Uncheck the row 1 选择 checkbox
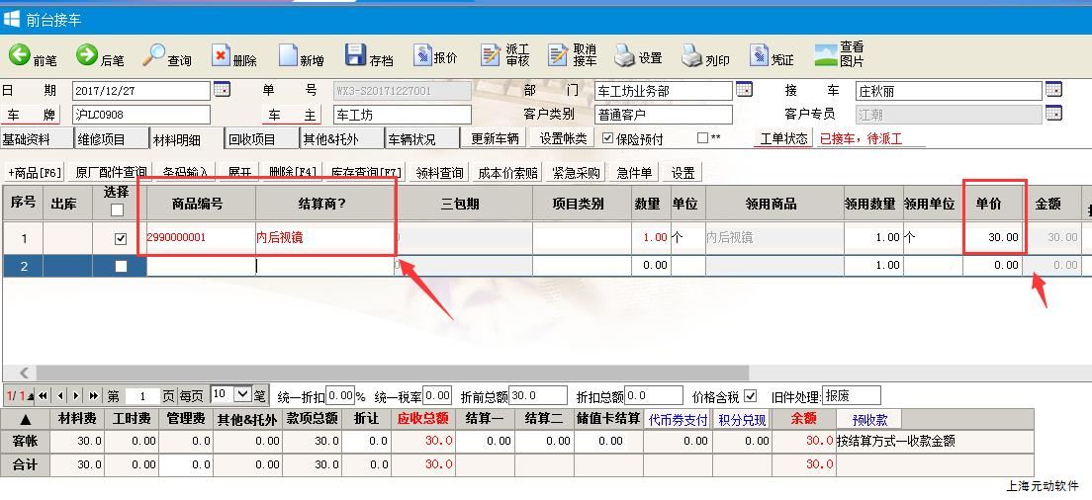Viewport: 1092px width, 500px height. coord(121,238)
